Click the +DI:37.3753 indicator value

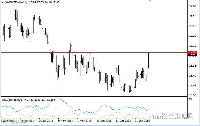coord(32,100)
